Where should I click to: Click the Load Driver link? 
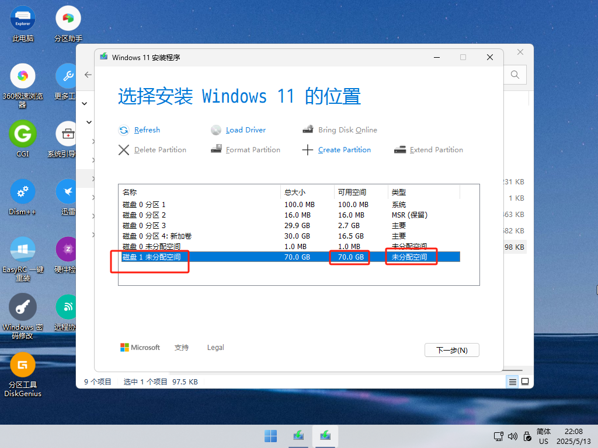coord(246,130)
